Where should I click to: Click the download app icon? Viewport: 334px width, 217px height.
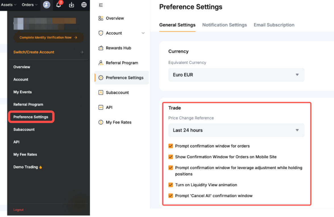pyautogui.click(x=72, y=5)
